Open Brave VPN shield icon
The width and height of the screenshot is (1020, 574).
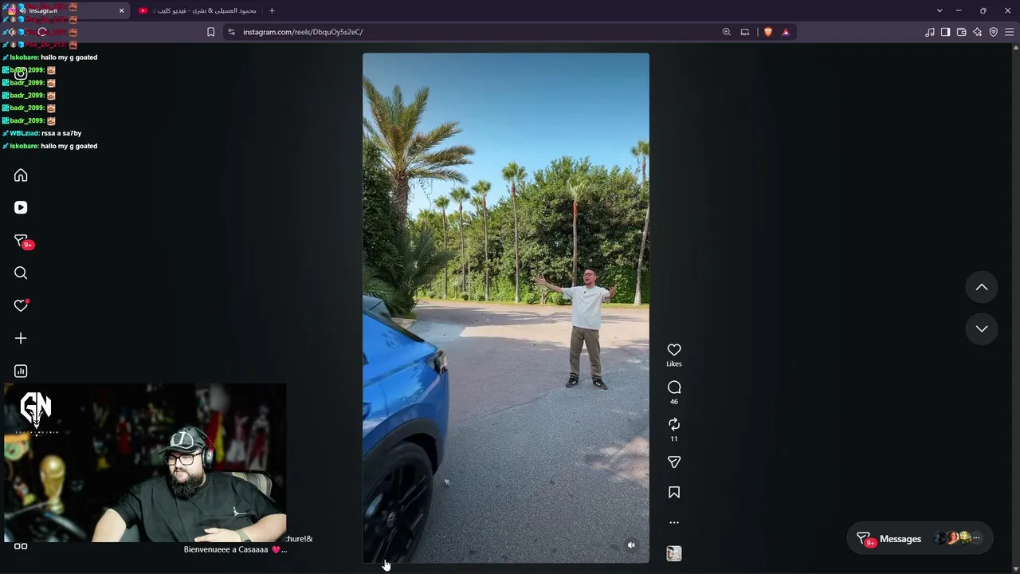coord(994,32)
